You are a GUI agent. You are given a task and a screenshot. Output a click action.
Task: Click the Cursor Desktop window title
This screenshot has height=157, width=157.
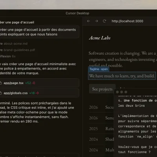tap(77, 13)
